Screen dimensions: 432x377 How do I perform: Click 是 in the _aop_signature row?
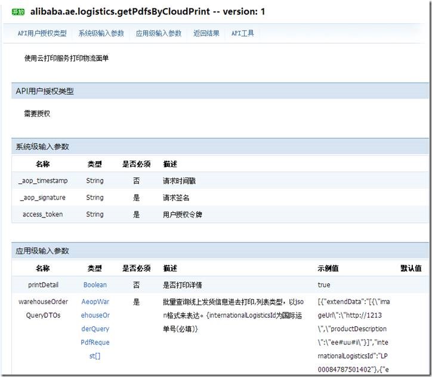click(137, 198)
